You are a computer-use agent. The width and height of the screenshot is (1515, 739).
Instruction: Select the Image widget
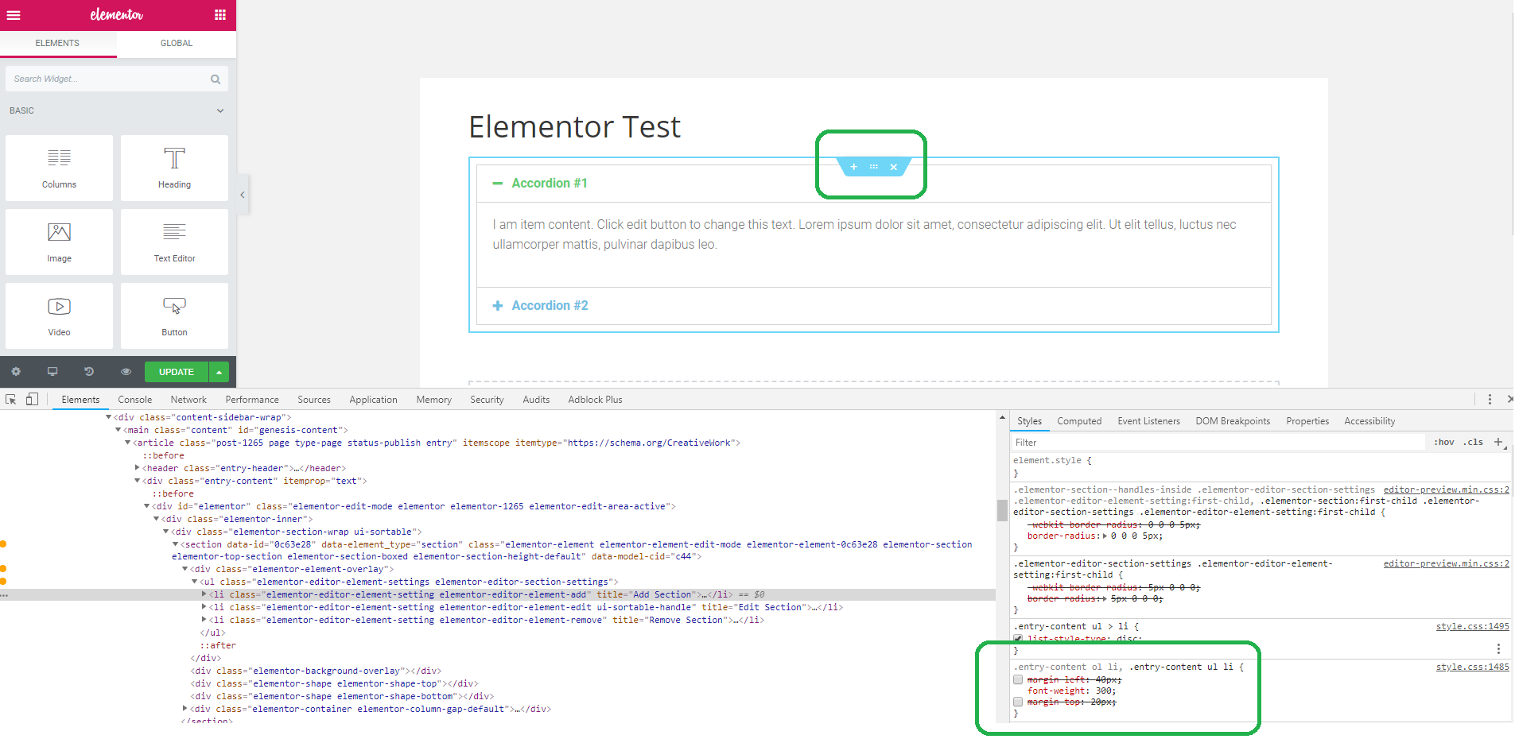59,242
